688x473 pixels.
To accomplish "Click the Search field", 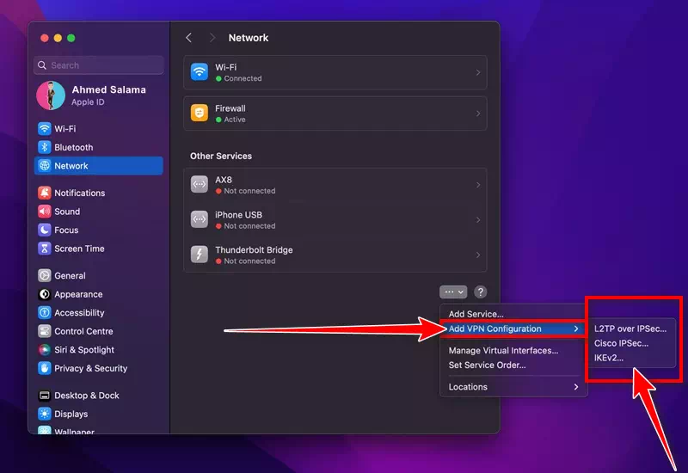I will pyautogui.click(x=99, y=65).
